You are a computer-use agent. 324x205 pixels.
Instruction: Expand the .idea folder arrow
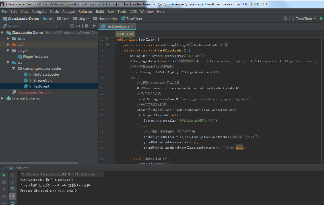8,39
